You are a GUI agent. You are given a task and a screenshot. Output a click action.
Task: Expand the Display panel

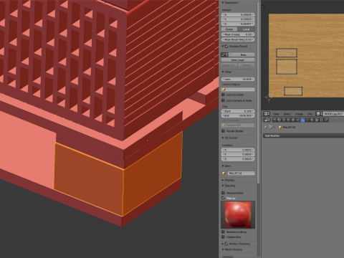click(x=223, y=180)
